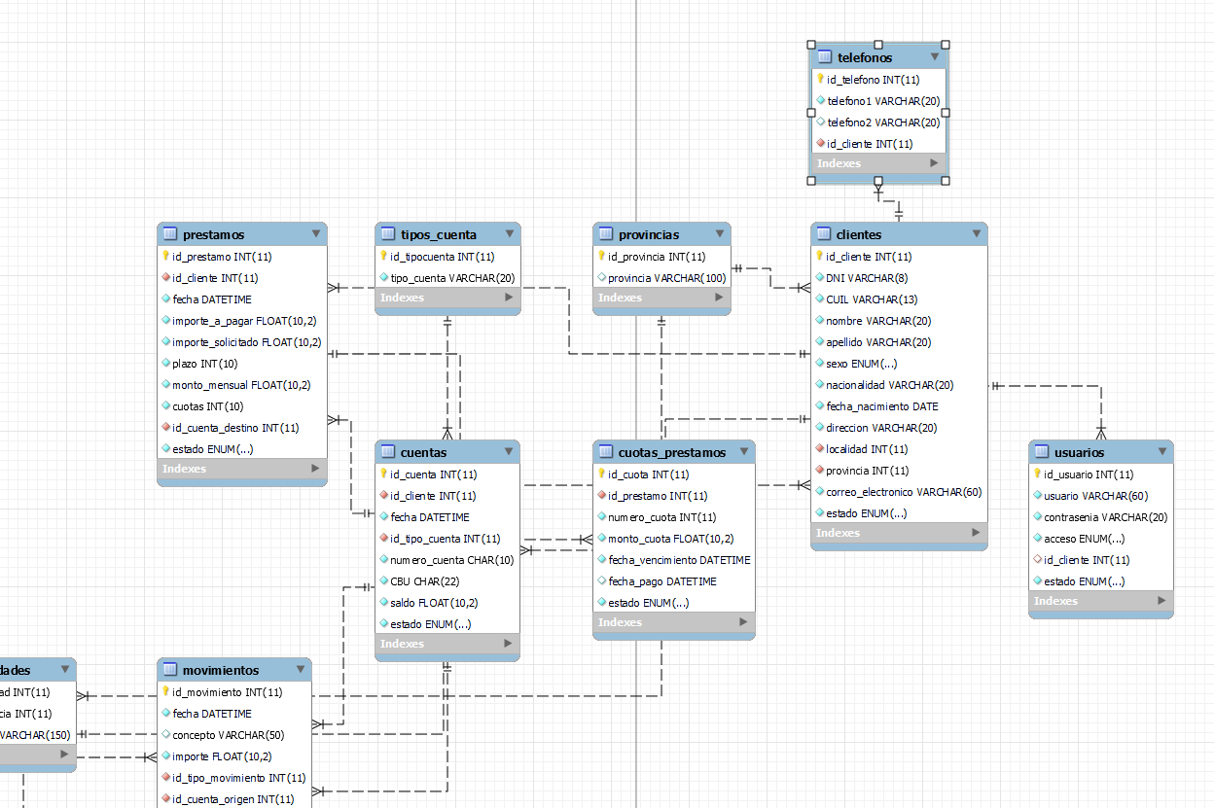The height and width of the screenshot is (808, 1214).
Task: Click the movimientos table icon
Action: [x=169, y=670]
